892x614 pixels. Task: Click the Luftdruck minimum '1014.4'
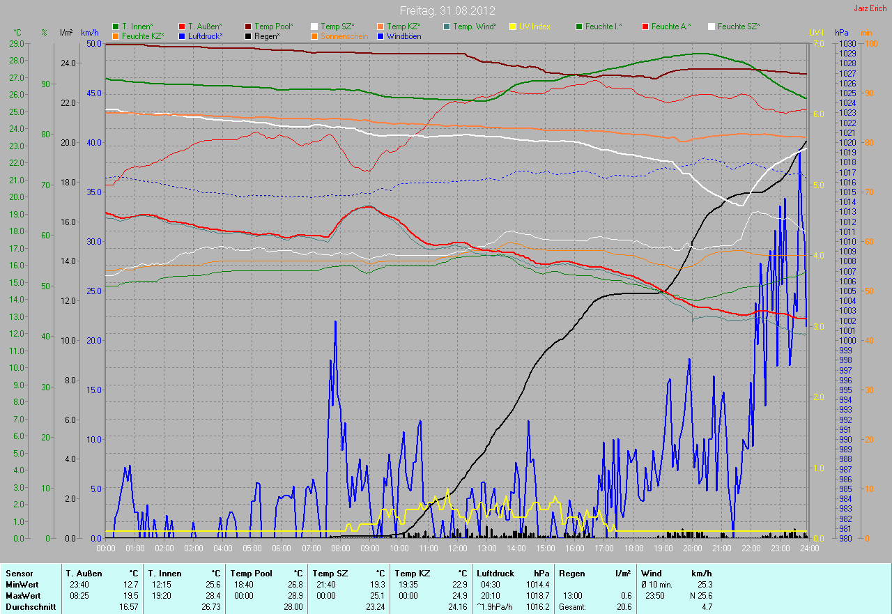[x=537, y=584]
